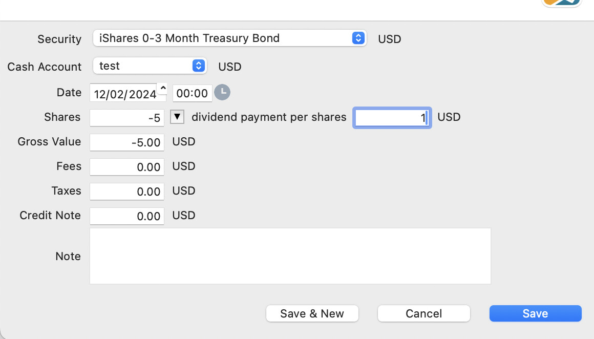
Task: Open the black triangle menu next to Shares
Action: [x=177, y=117]
